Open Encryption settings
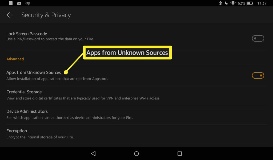This screenshot has height=160, width=273. 136,134
